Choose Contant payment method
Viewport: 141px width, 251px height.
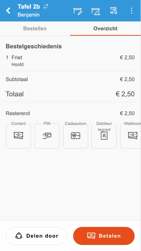(x=18, y=136)
